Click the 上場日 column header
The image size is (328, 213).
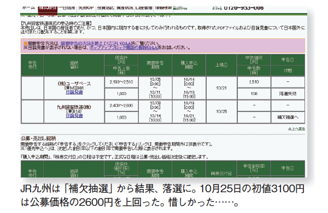pos(221,65)
